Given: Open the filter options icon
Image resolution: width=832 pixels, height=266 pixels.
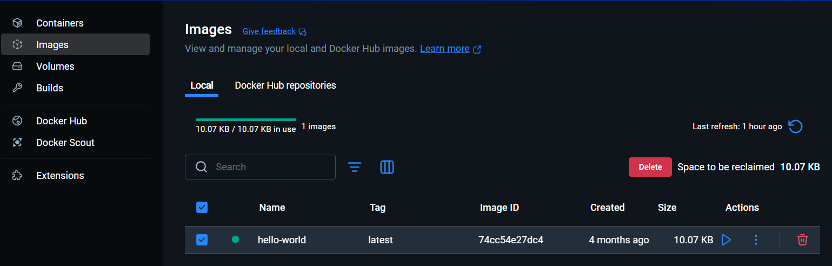Looking at the screenshot, I should [x=355, y=167].
